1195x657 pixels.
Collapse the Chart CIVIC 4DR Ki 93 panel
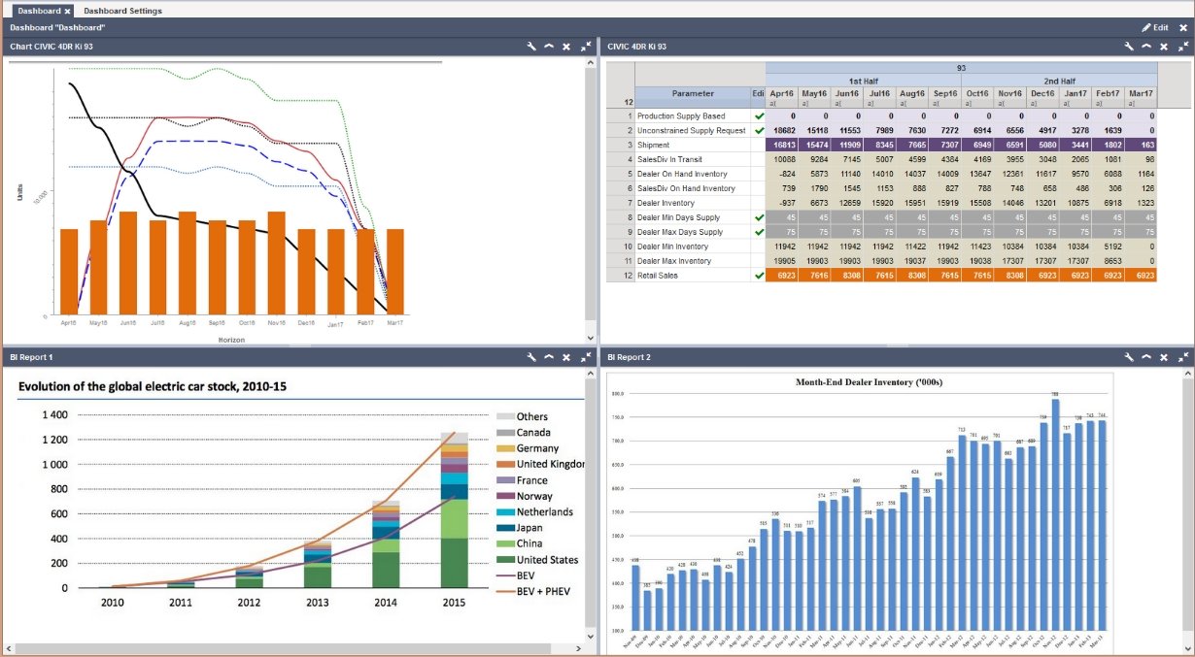(549, 47)
